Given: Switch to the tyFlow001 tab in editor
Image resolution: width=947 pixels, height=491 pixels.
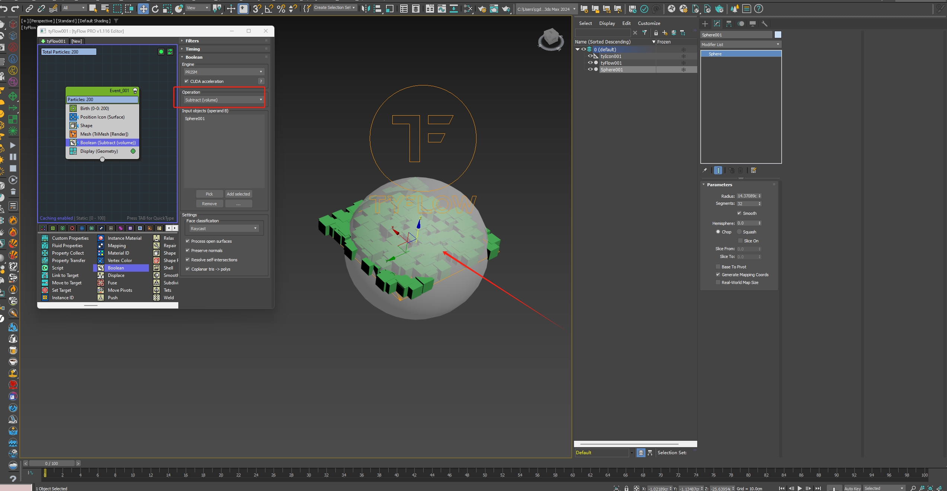Looking at the screenshot, I should (x=53, y=41).
